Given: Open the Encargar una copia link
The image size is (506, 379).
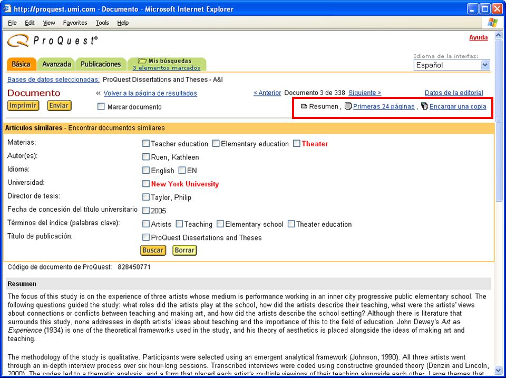Looking at the screenshot, I should click(458, 106).
